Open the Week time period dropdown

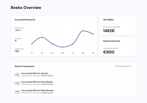[x=19, y=30]
